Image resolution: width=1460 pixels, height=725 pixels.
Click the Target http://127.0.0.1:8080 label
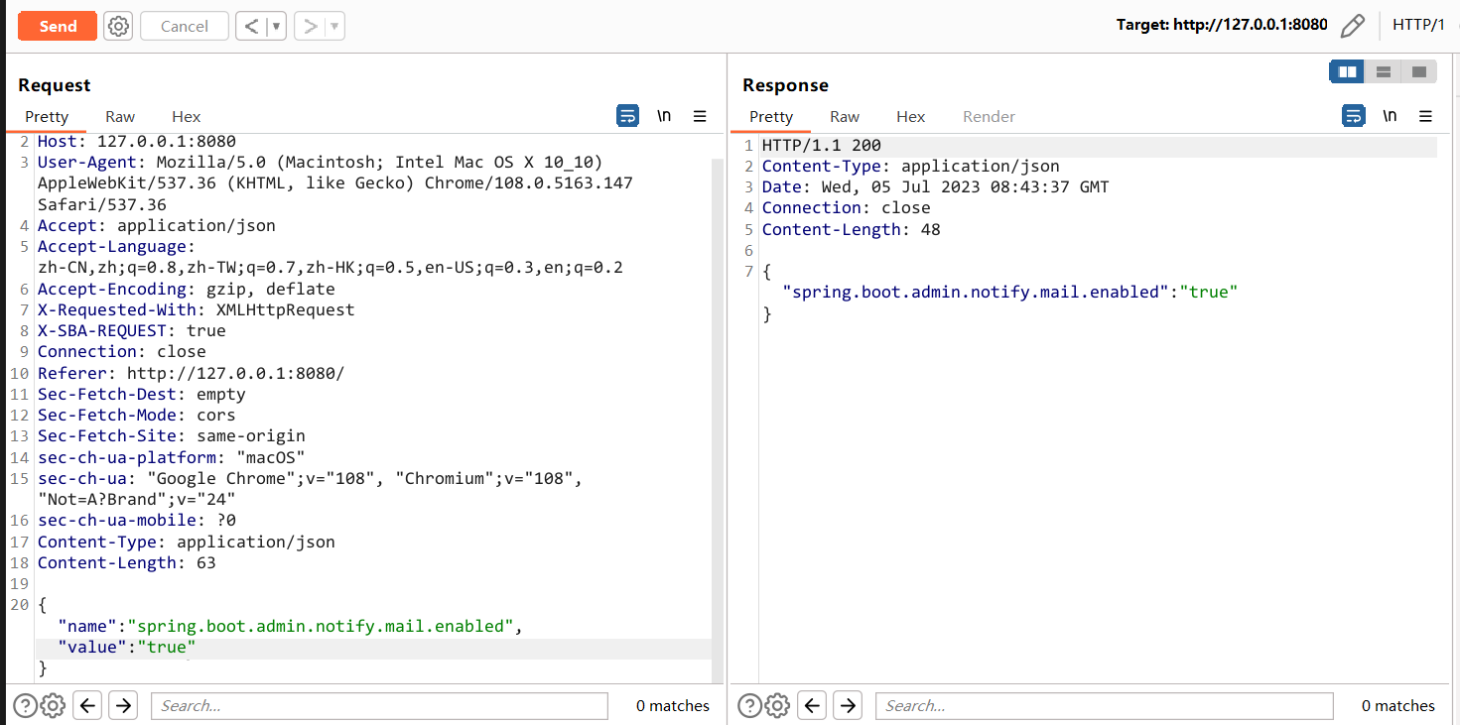[1222, 26]
